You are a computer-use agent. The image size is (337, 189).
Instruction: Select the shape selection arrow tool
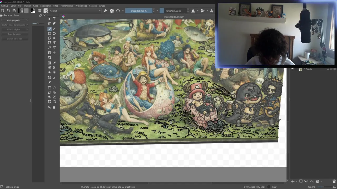point(49,19)
